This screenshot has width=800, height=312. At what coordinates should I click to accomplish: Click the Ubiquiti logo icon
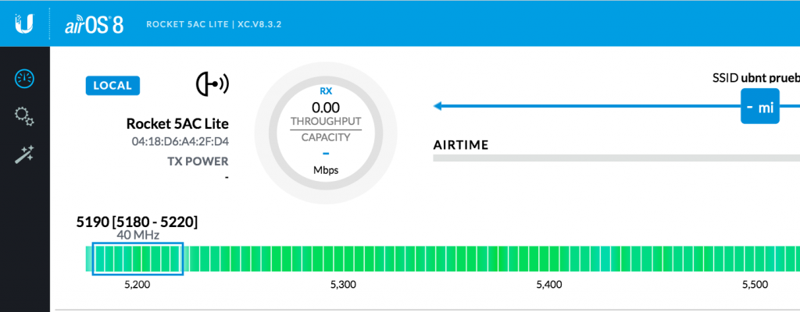click(x=24, y=23)
